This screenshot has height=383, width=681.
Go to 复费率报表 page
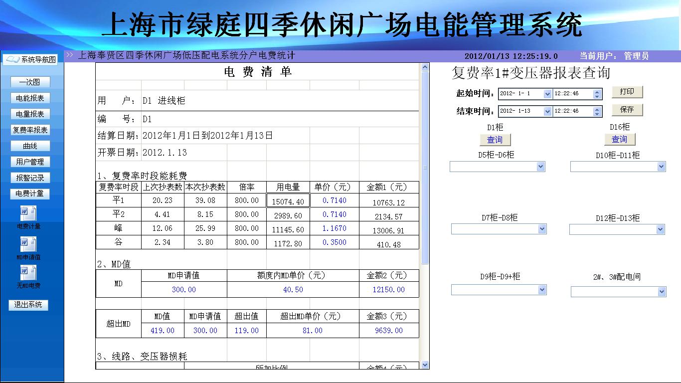[x=30, y=130]
